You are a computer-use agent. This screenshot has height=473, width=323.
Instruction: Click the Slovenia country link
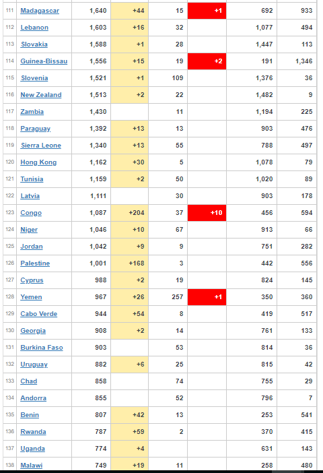(34, 78)
